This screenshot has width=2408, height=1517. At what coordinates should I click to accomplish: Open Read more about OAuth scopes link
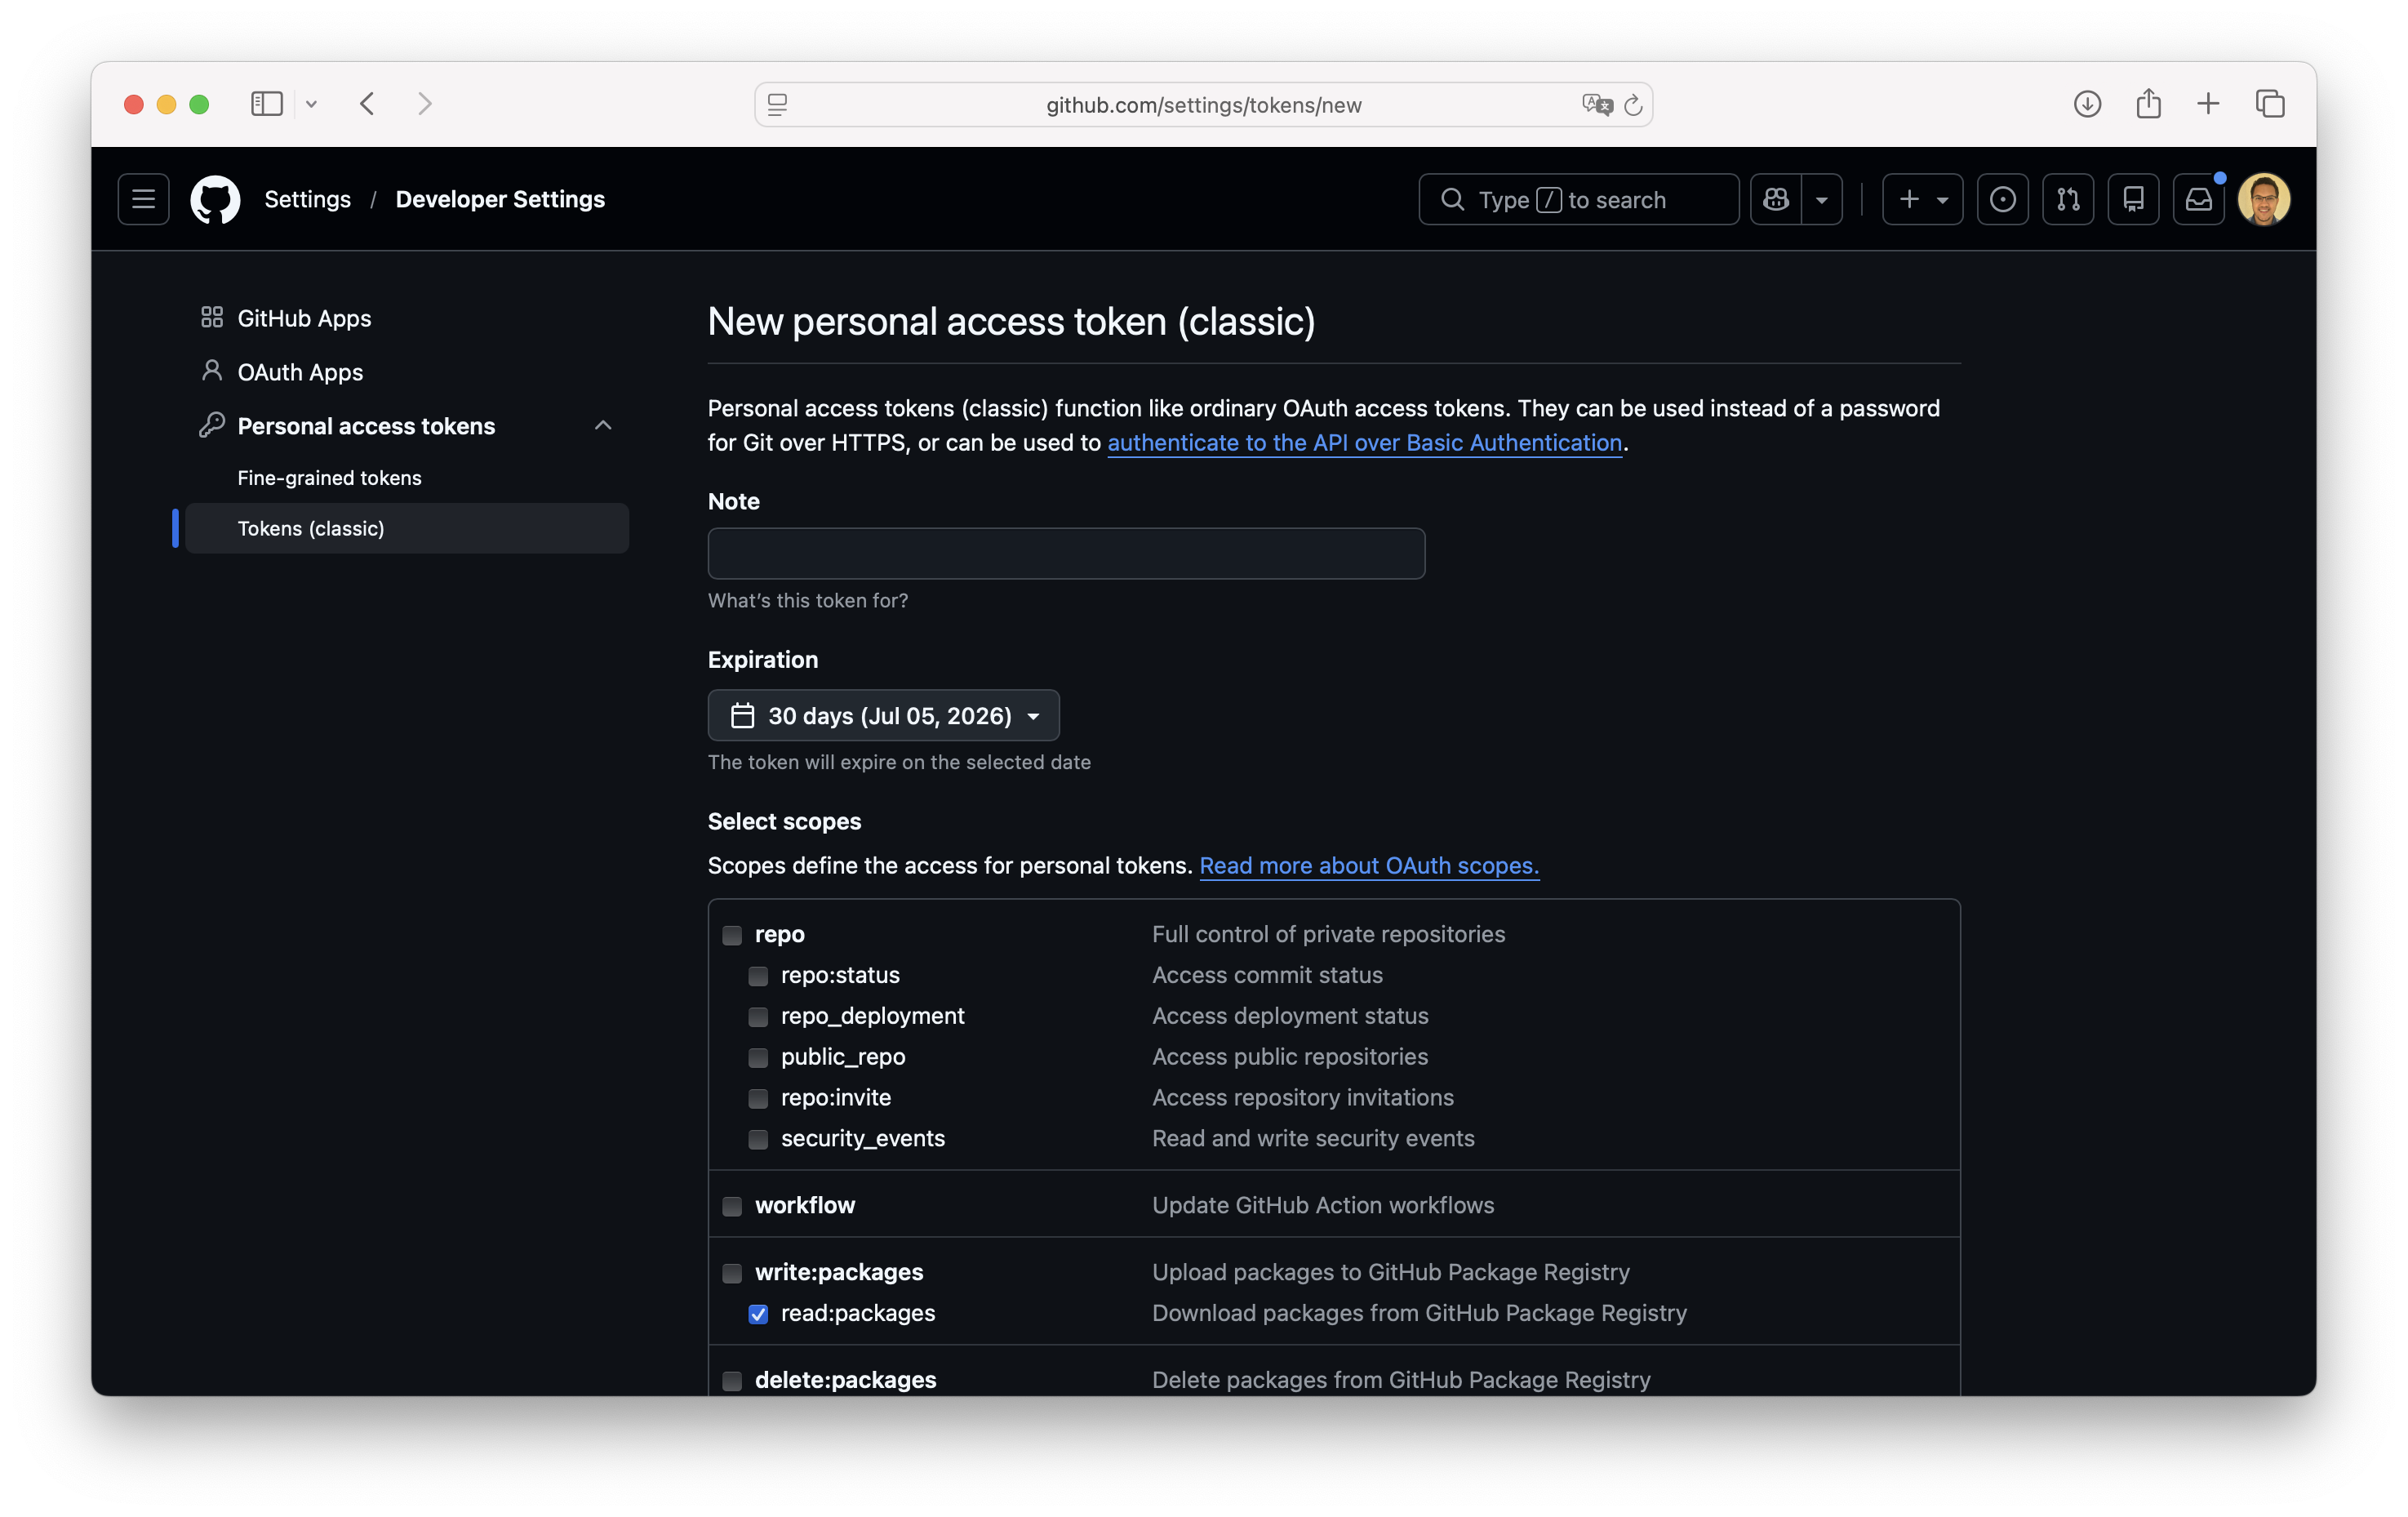point(1369,865)
